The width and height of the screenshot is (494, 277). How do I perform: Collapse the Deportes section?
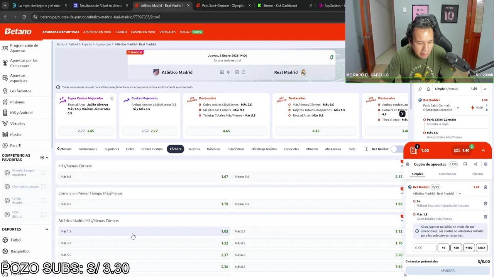tap(47, 229)
